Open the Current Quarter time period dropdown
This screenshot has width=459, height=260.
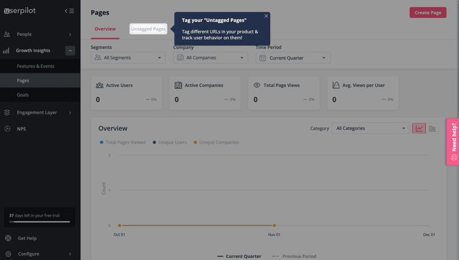(x=293, y=58)
